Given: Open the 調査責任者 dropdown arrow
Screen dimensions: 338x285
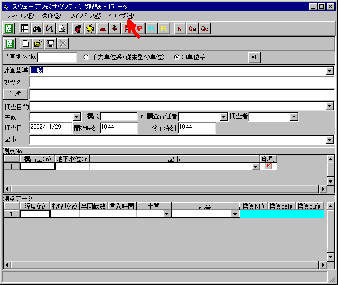Looking at the screenshot, I should click(x=224, y=117).
